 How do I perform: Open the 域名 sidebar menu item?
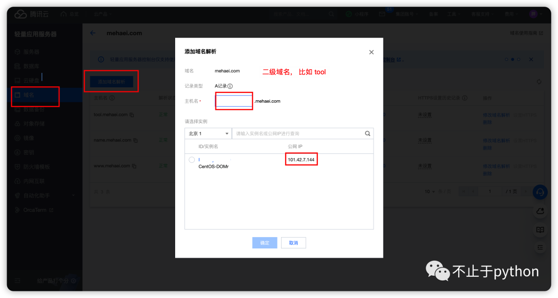[x=34, y=96]
